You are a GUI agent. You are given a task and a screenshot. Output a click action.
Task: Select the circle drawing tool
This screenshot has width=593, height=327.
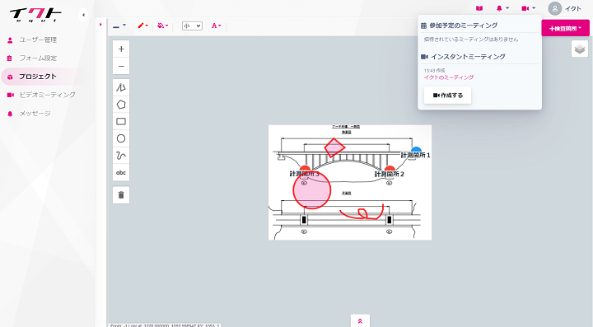pyautogui.click(x=121, y=138)
